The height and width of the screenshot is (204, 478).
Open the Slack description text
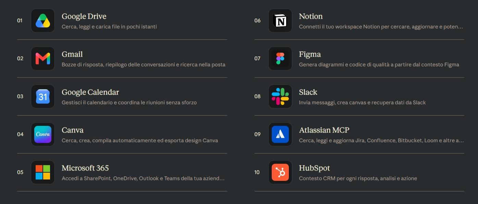(362, 103)
